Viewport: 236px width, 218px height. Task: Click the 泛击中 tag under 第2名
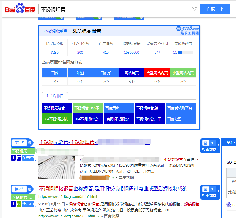click(28, 204)
